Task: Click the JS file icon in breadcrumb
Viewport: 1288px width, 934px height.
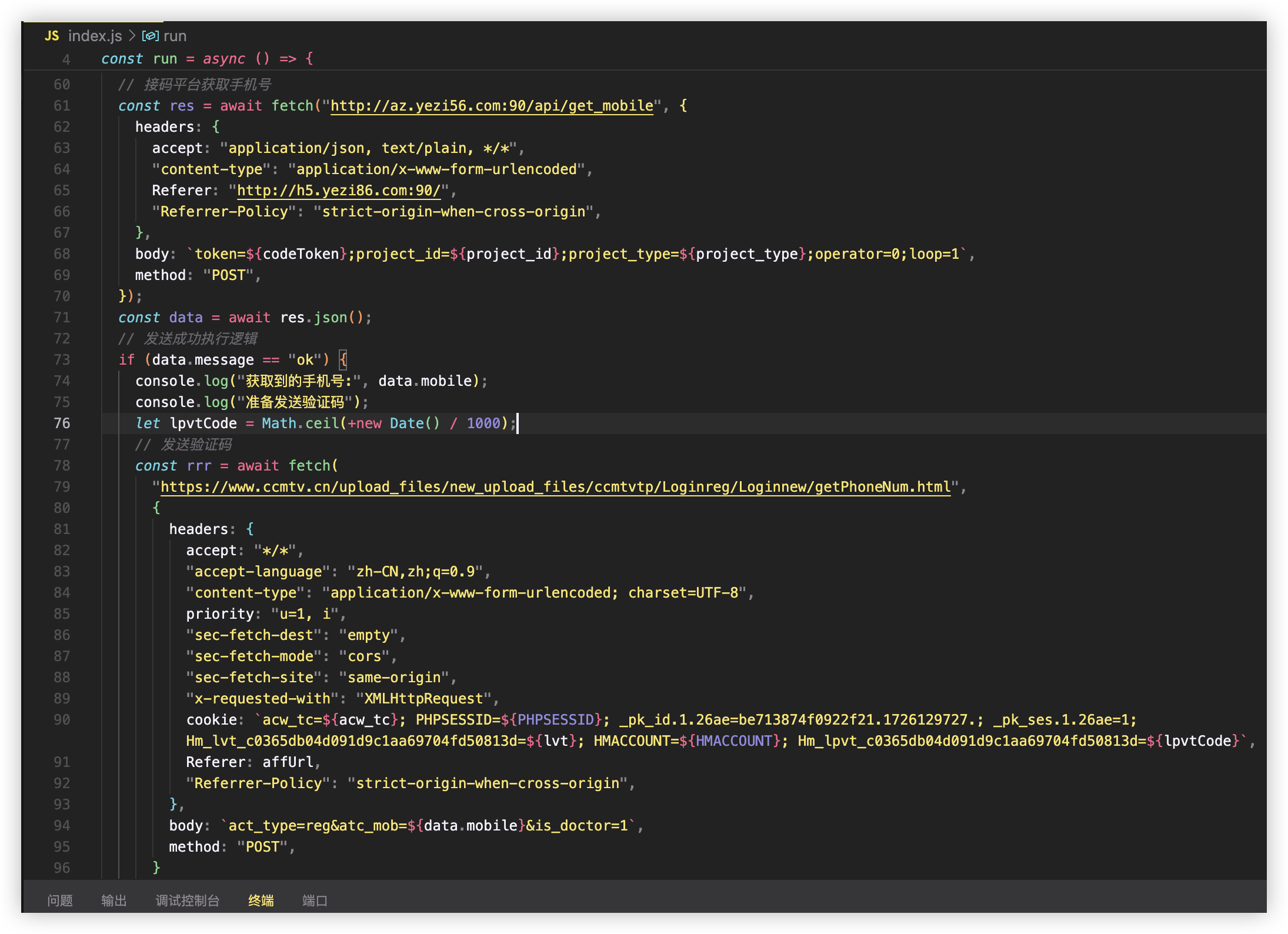Action: 52,36
